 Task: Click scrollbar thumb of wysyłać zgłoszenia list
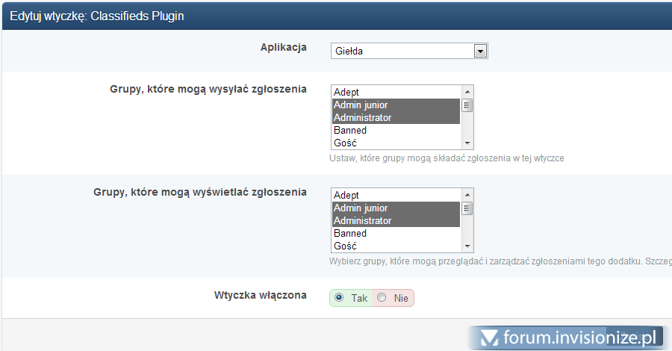coord(467,105)
